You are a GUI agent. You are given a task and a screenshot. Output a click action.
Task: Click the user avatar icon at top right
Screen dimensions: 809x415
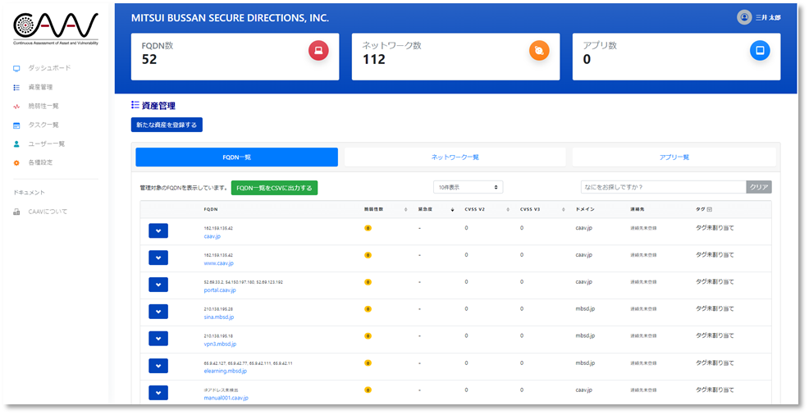pyautogui.click(x=744, y=17)
